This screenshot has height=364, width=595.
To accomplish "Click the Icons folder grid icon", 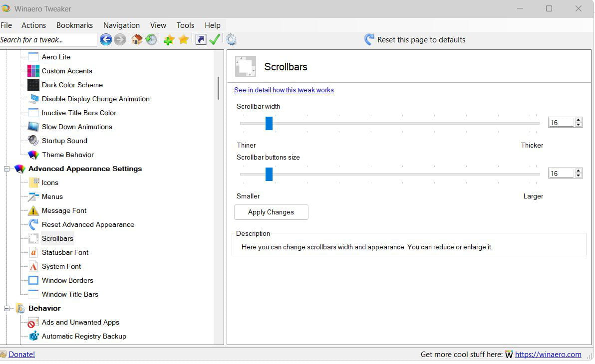I will pos(34,183).
